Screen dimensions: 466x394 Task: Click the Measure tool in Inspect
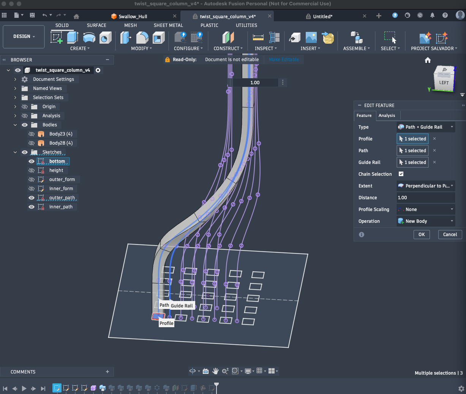pos(258,38)
